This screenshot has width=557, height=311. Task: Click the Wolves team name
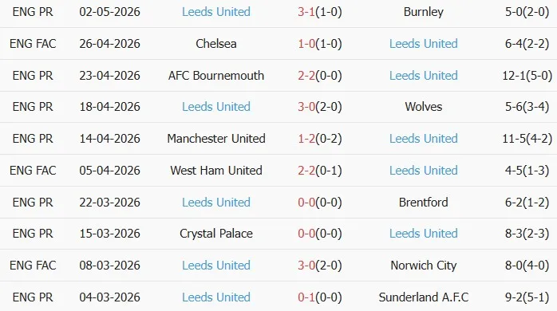(x=424, y=107)
